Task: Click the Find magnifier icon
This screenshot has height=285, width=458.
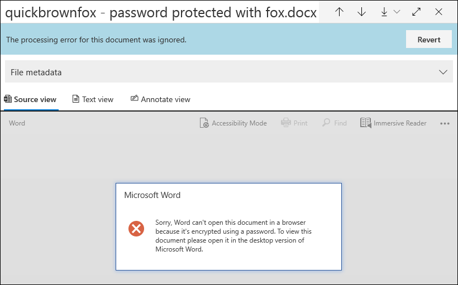Action: (x=326, y=123)
